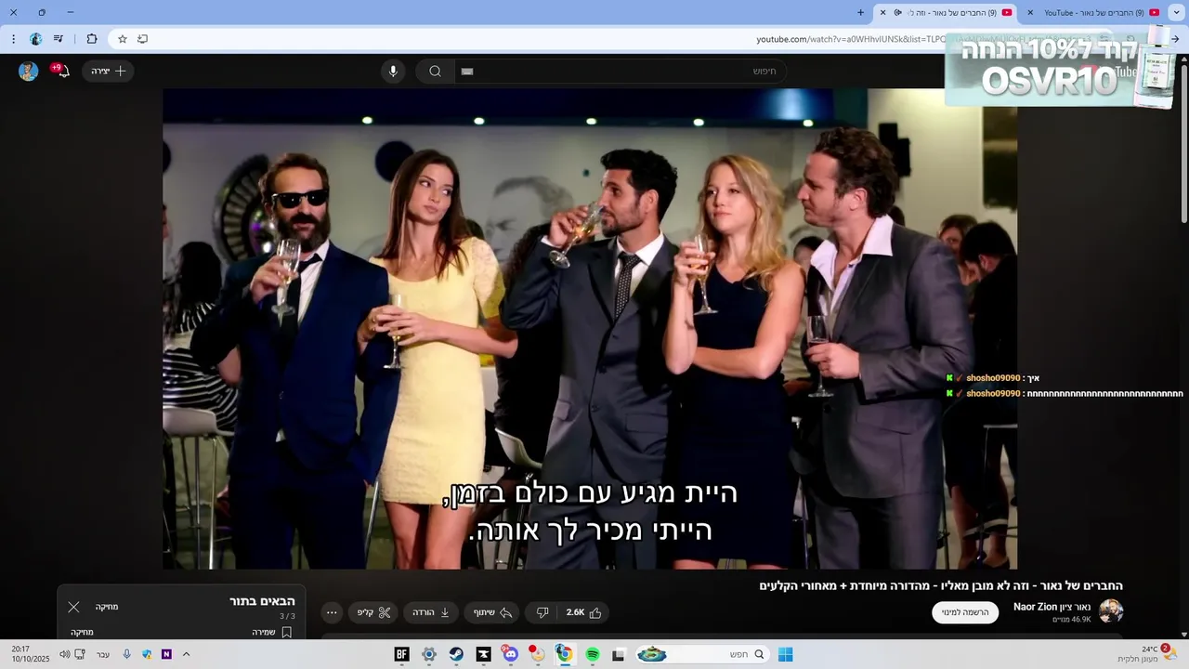Screen dimensions: 1189x669
Task: Close the active YouTube tab
Action: click(883, 12)
